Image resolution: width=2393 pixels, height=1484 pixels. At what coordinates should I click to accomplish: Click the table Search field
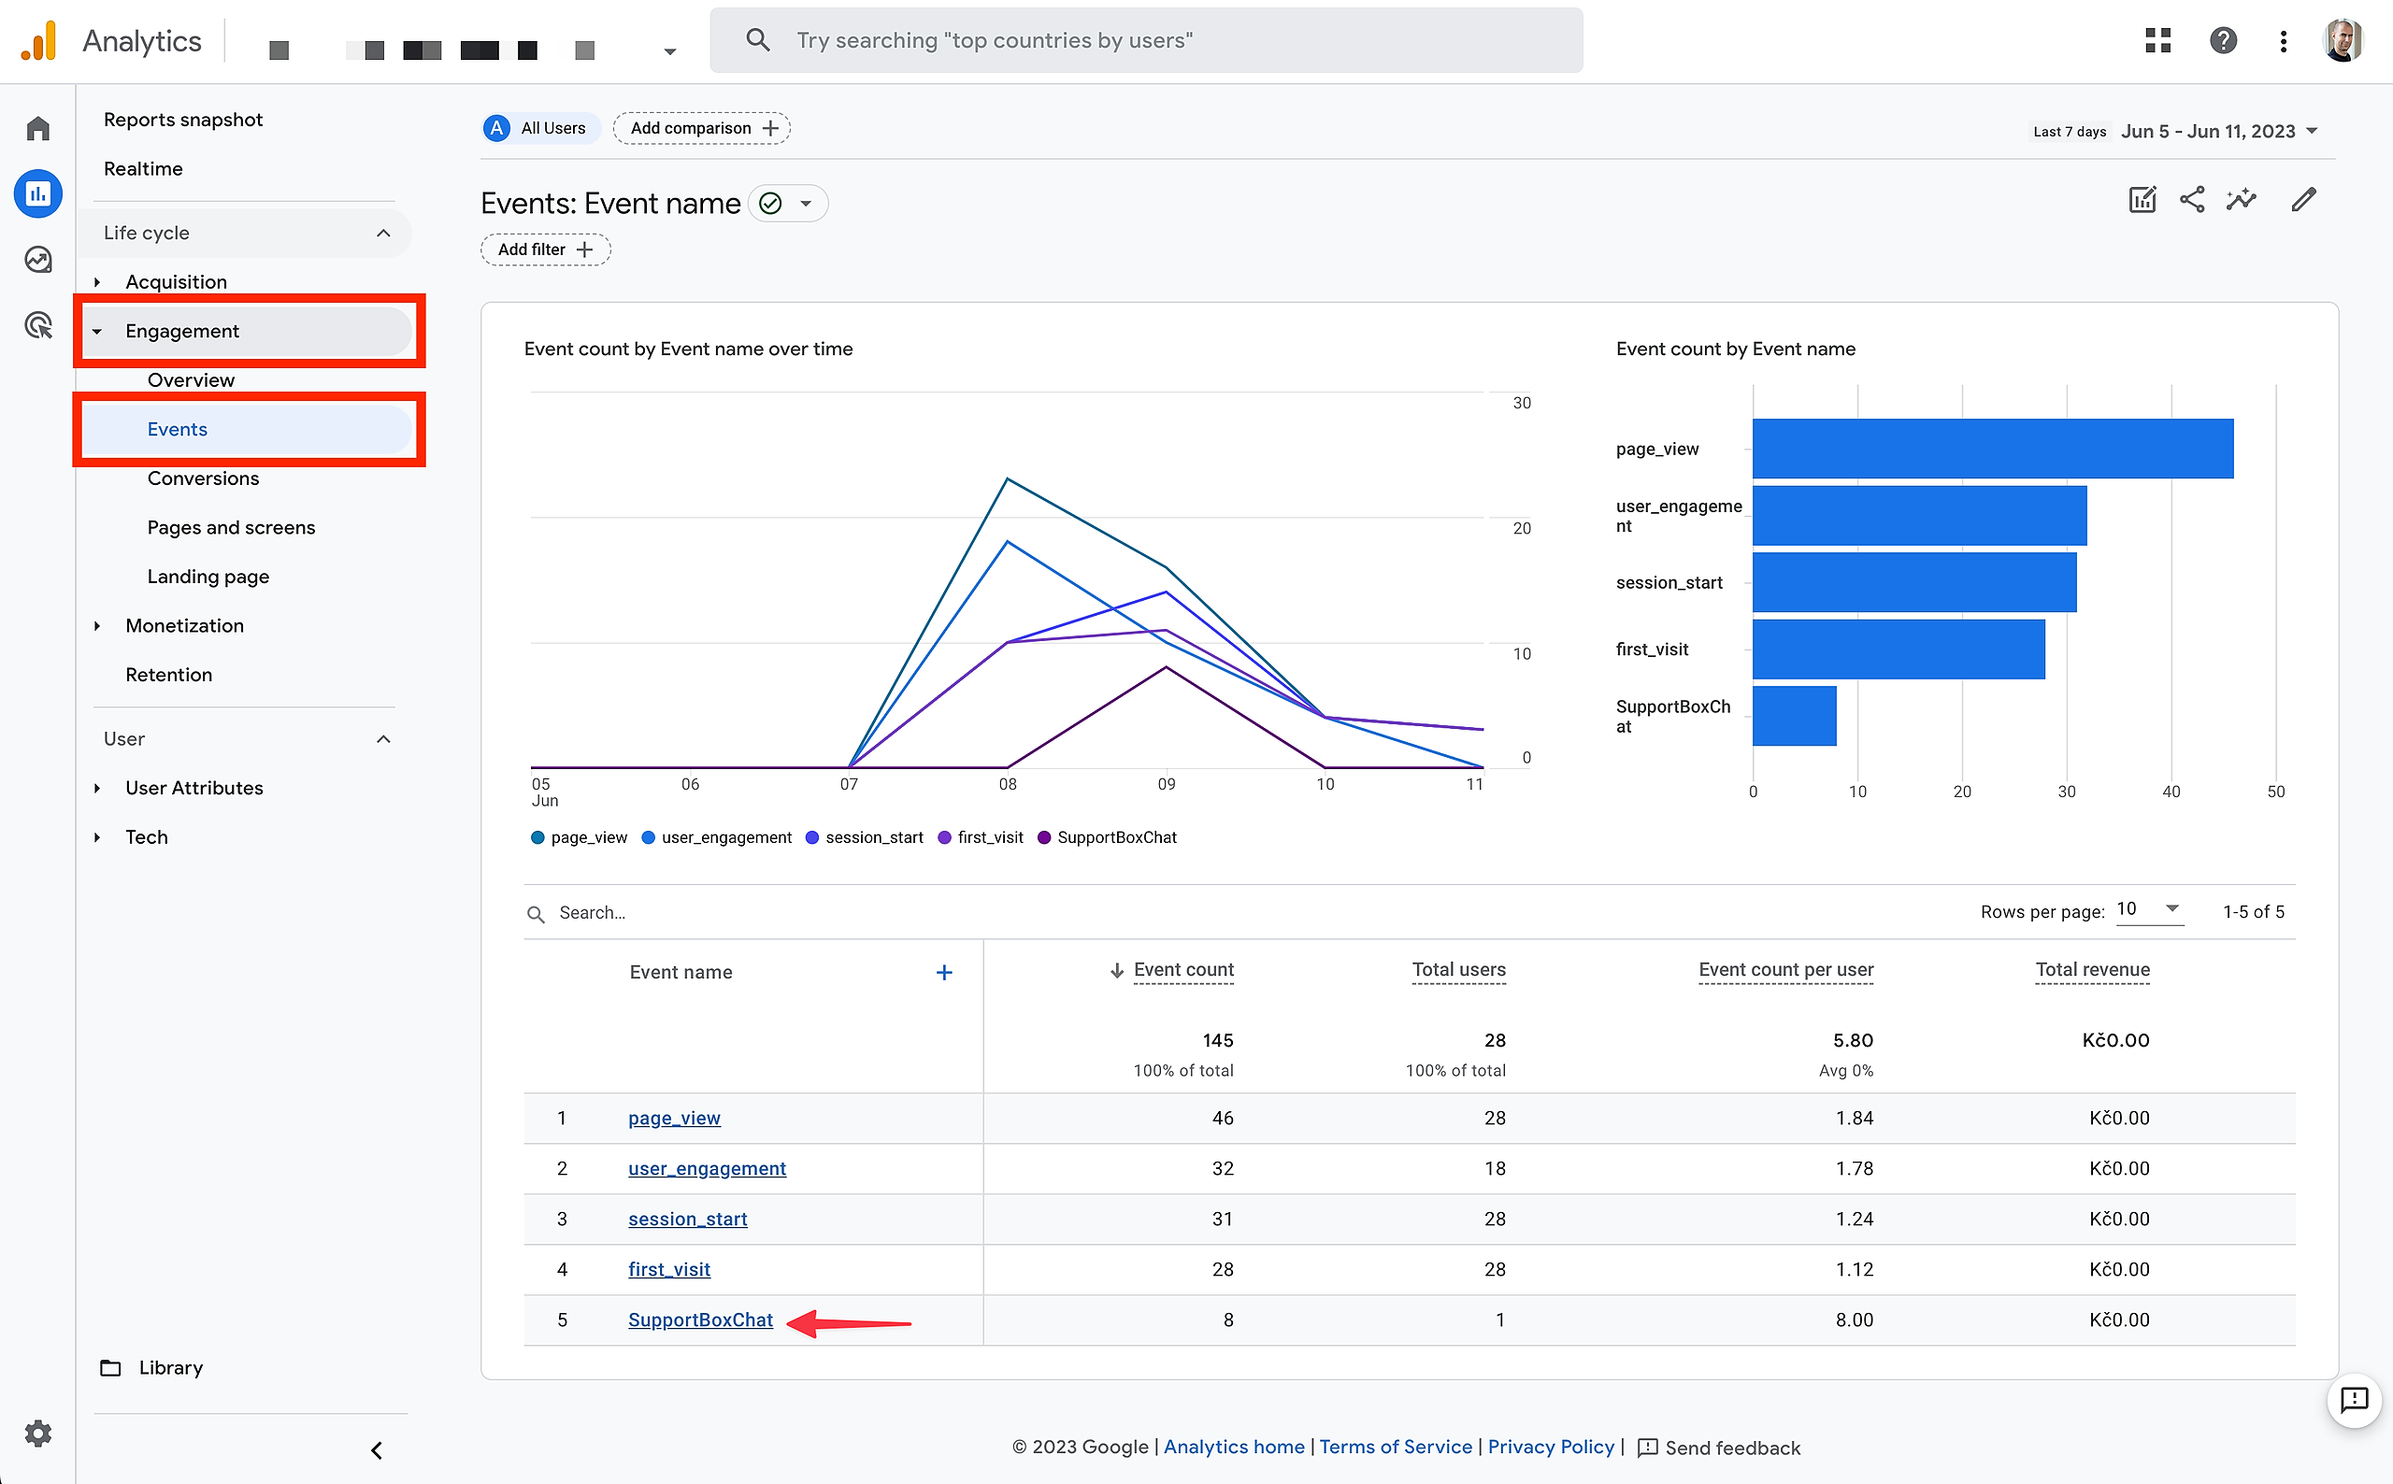coord(687,913)
